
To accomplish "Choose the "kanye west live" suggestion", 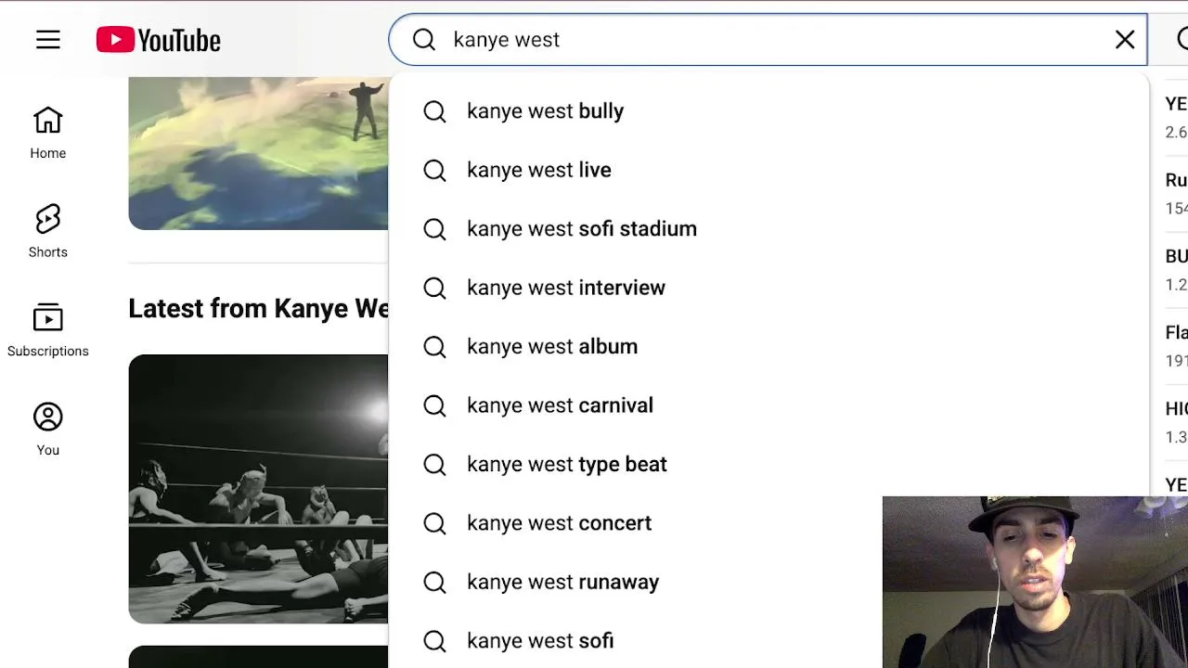I will pyautogui.click(x=538, y=170).
